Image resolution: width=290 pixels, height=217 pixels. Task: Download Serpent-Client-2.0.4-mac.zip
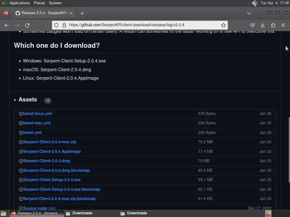click(x=50, y=142)
